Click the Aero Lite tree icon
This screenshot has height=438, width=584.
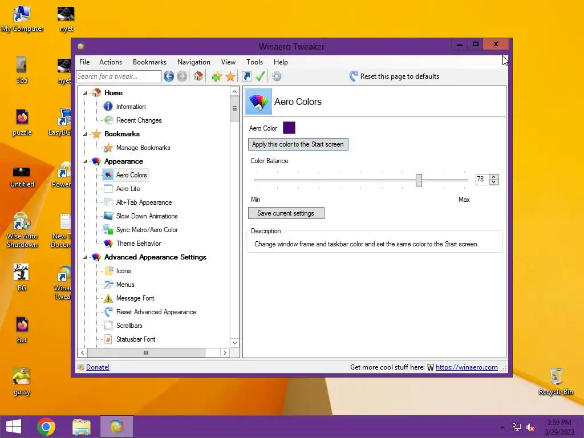108,188
